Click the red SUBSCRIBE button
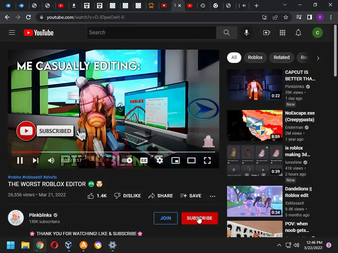Viewport: 338px width, 253px height. click(x=200, y=218)
